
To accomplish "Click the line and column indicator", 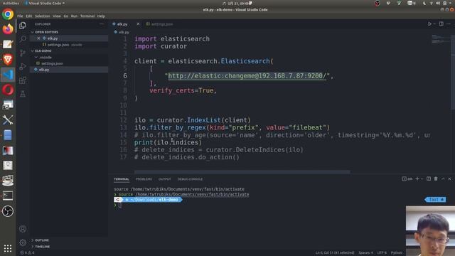I will pos(335,253).
